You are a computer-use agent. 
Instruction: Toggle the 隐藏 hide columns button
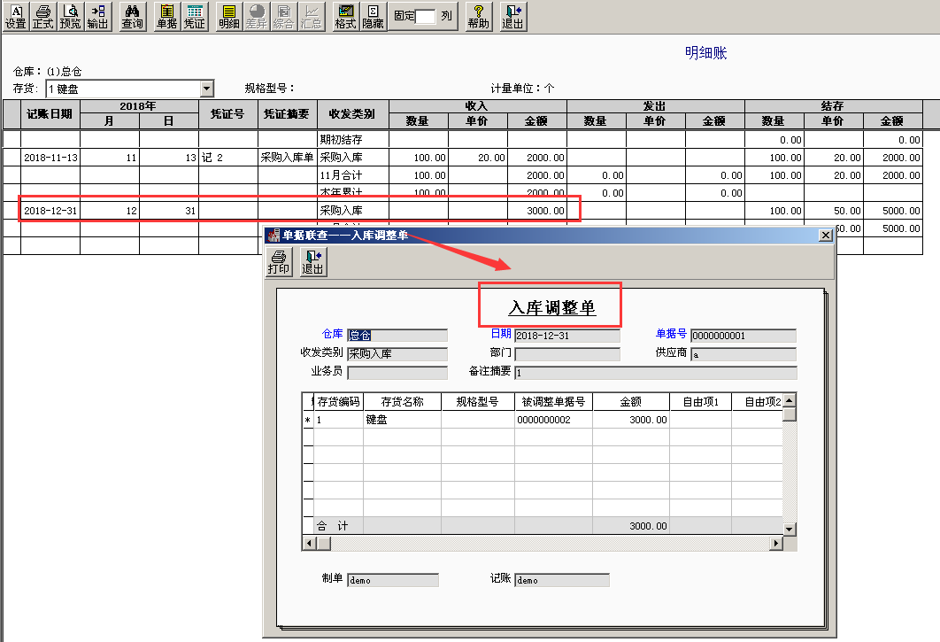[x=373, y=16]
